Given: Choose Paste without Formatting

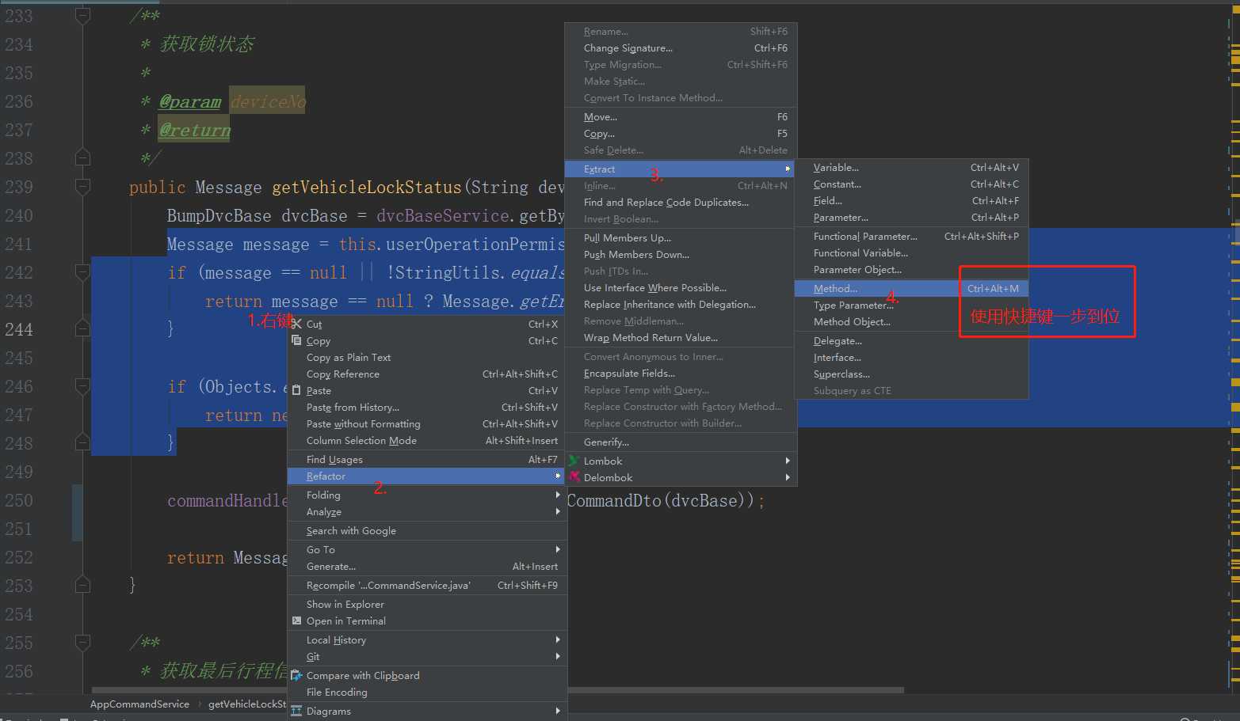Looking at the screenshot, I should coord(427,423).
